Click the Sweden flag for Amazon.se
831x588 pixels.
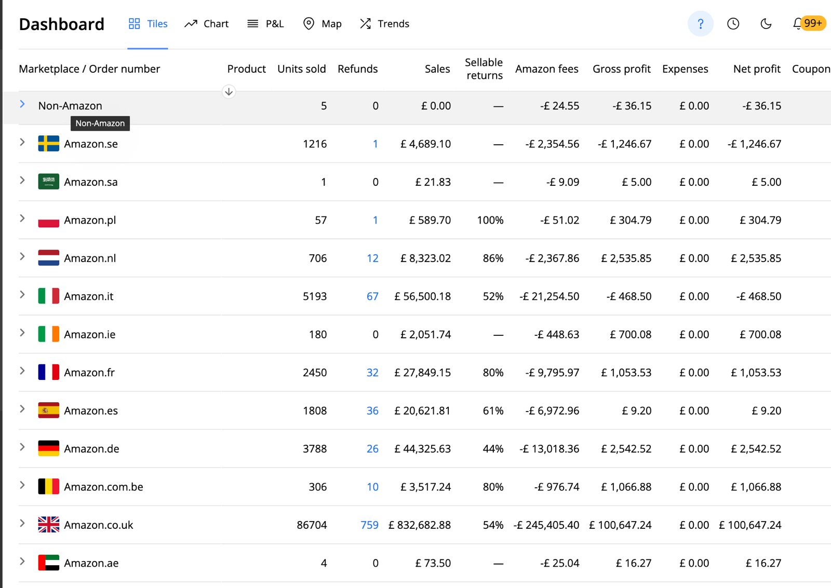(48, 144)
